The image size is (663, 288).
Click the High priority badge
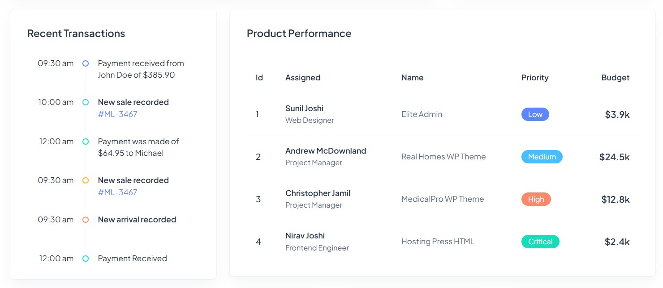[536, 199]
